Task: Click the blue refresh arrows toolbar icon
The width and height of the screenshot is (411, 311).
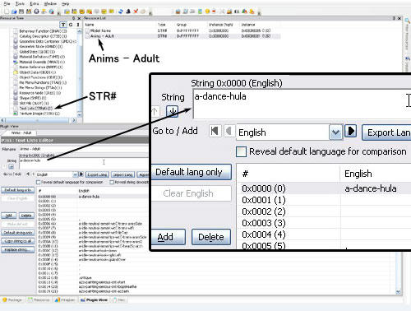Action: tap(121, 12)
